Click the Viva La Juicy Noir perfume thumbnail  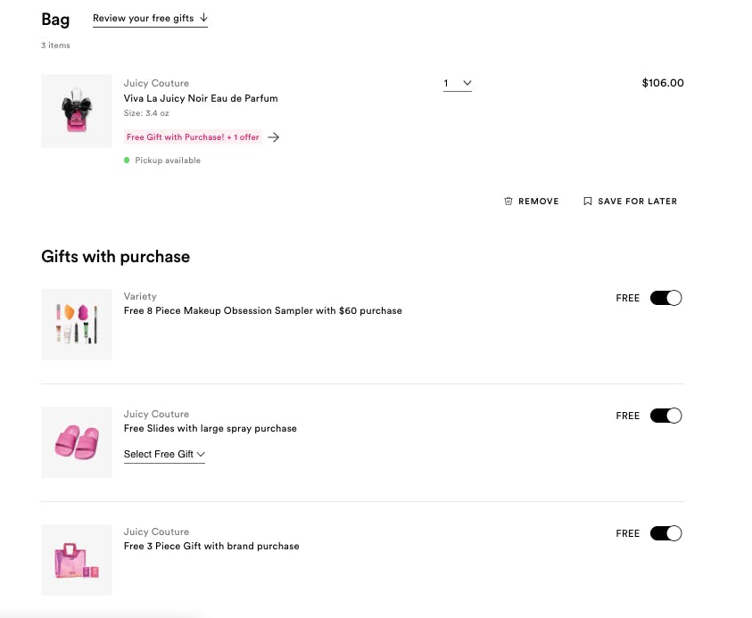pyautogui.click(x=77, y=111)
